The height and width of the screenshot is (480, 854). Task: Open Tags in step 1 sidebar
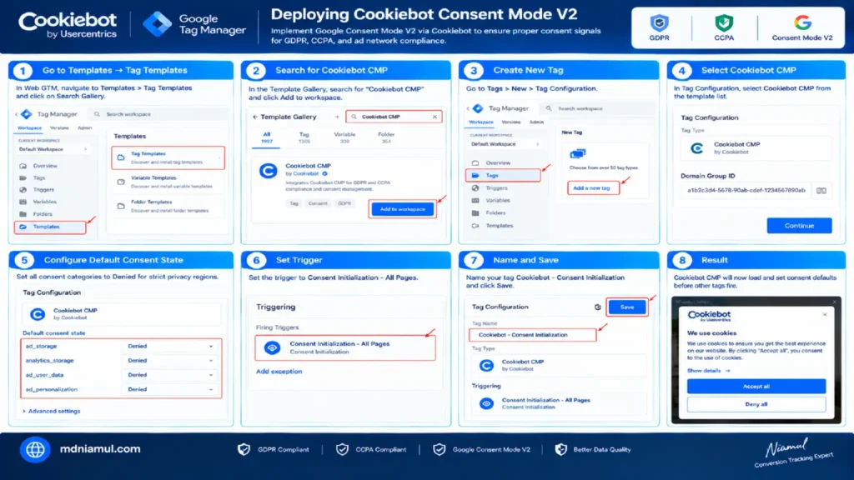coord(38,178)
